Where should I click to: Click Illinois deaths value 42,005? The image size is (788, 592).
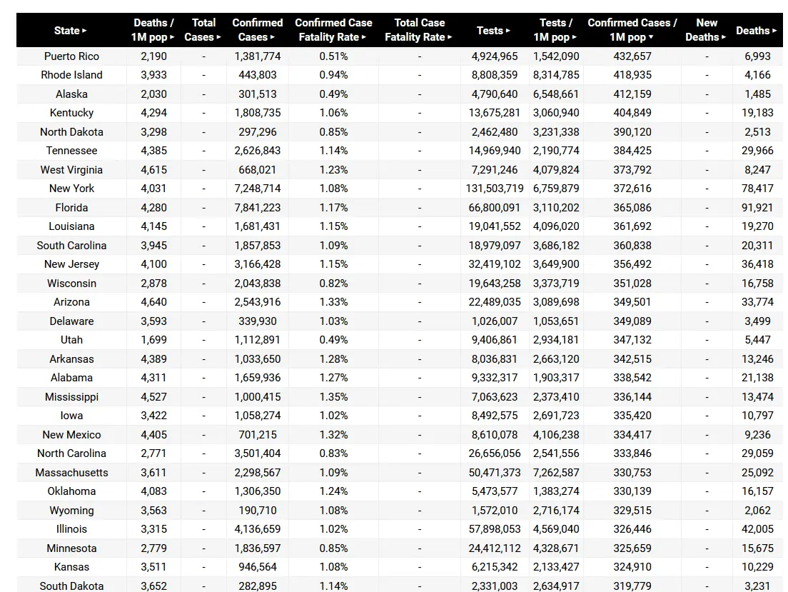[757, 529]
